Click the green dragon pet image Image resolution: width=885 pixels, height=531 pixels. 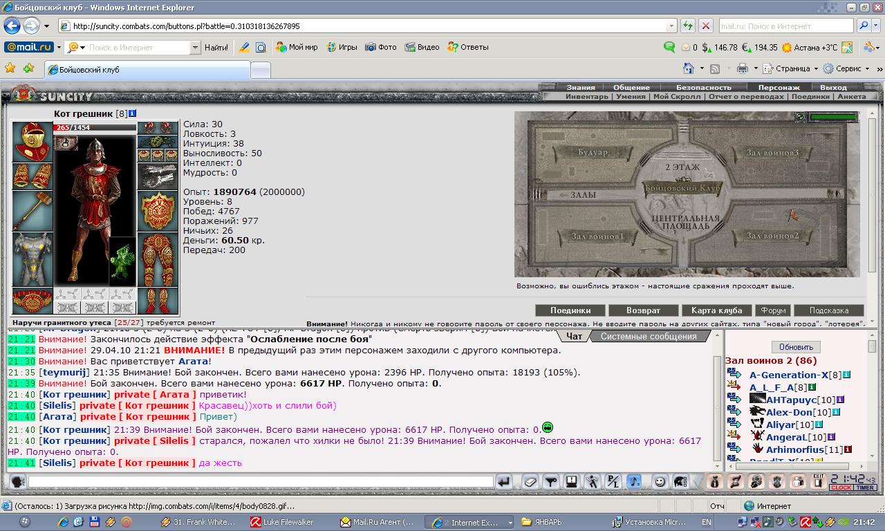click(x=122, y=261)
